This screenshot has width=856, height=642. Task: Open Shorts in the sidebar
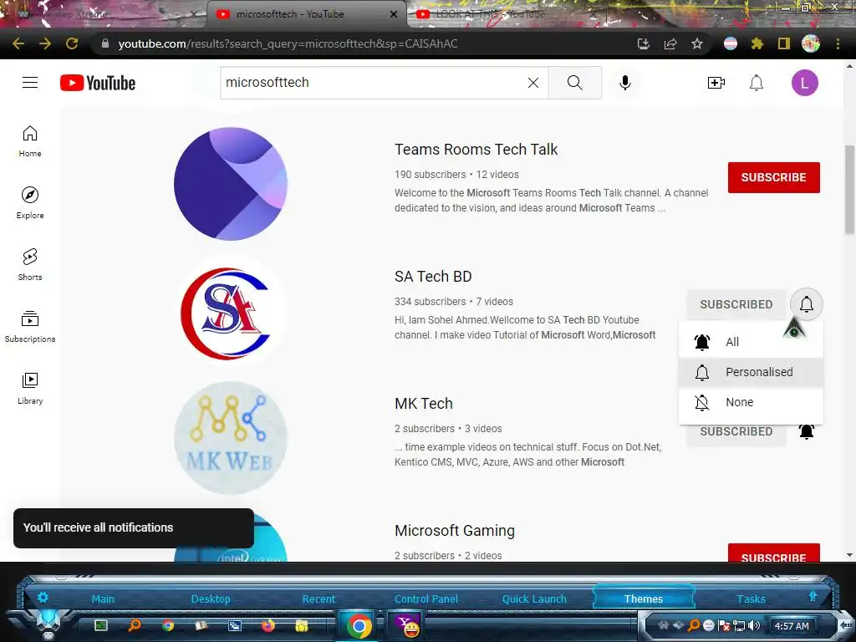pos(30,265)
